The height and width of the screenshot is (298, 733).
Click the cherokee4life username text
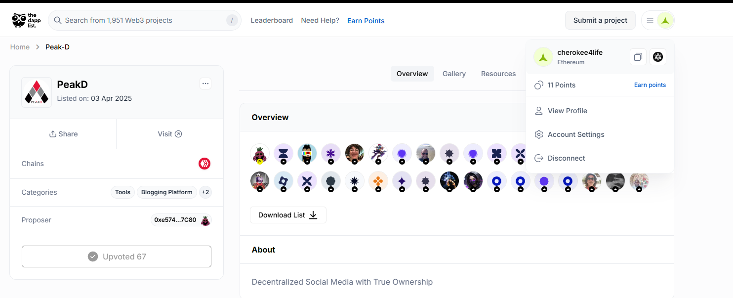click(x=580, y=52)
